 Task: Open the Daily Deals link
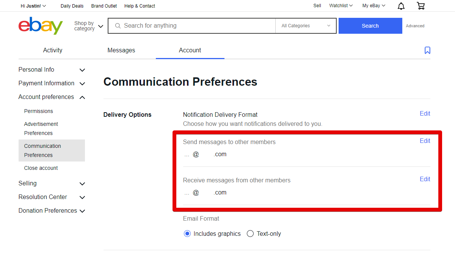point(72,6)
